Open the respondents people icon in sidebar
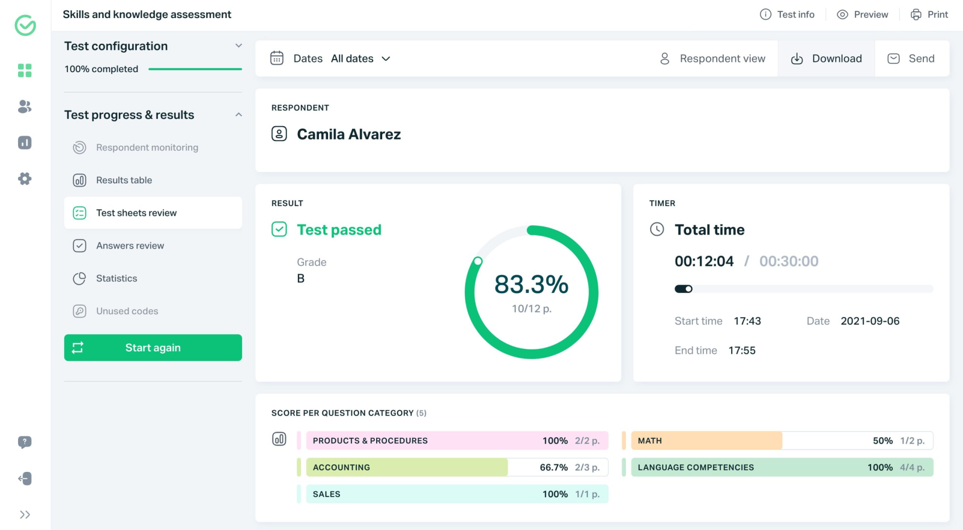Image resolution: width=963 pixels, height=530 pixels. coord(25,106)
